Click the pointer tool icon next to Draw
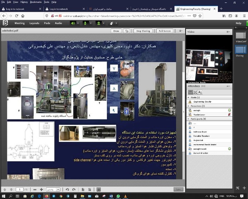 click(x=126, y=31)
